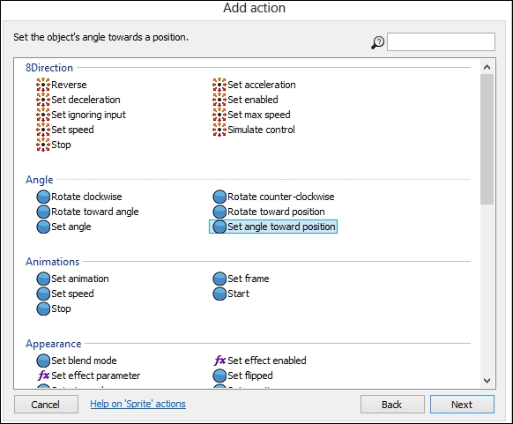The image size is (513, 424).
Task: Focus the action search input field
Action: click(x=441, y=41)
